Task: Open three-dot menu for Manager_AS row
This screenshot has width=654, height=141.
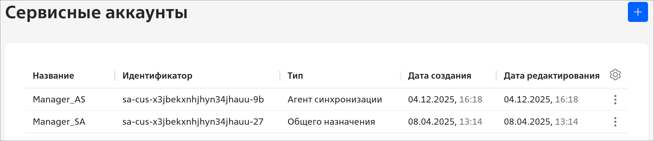Action: pyautogui.click(x=615, y=100)
